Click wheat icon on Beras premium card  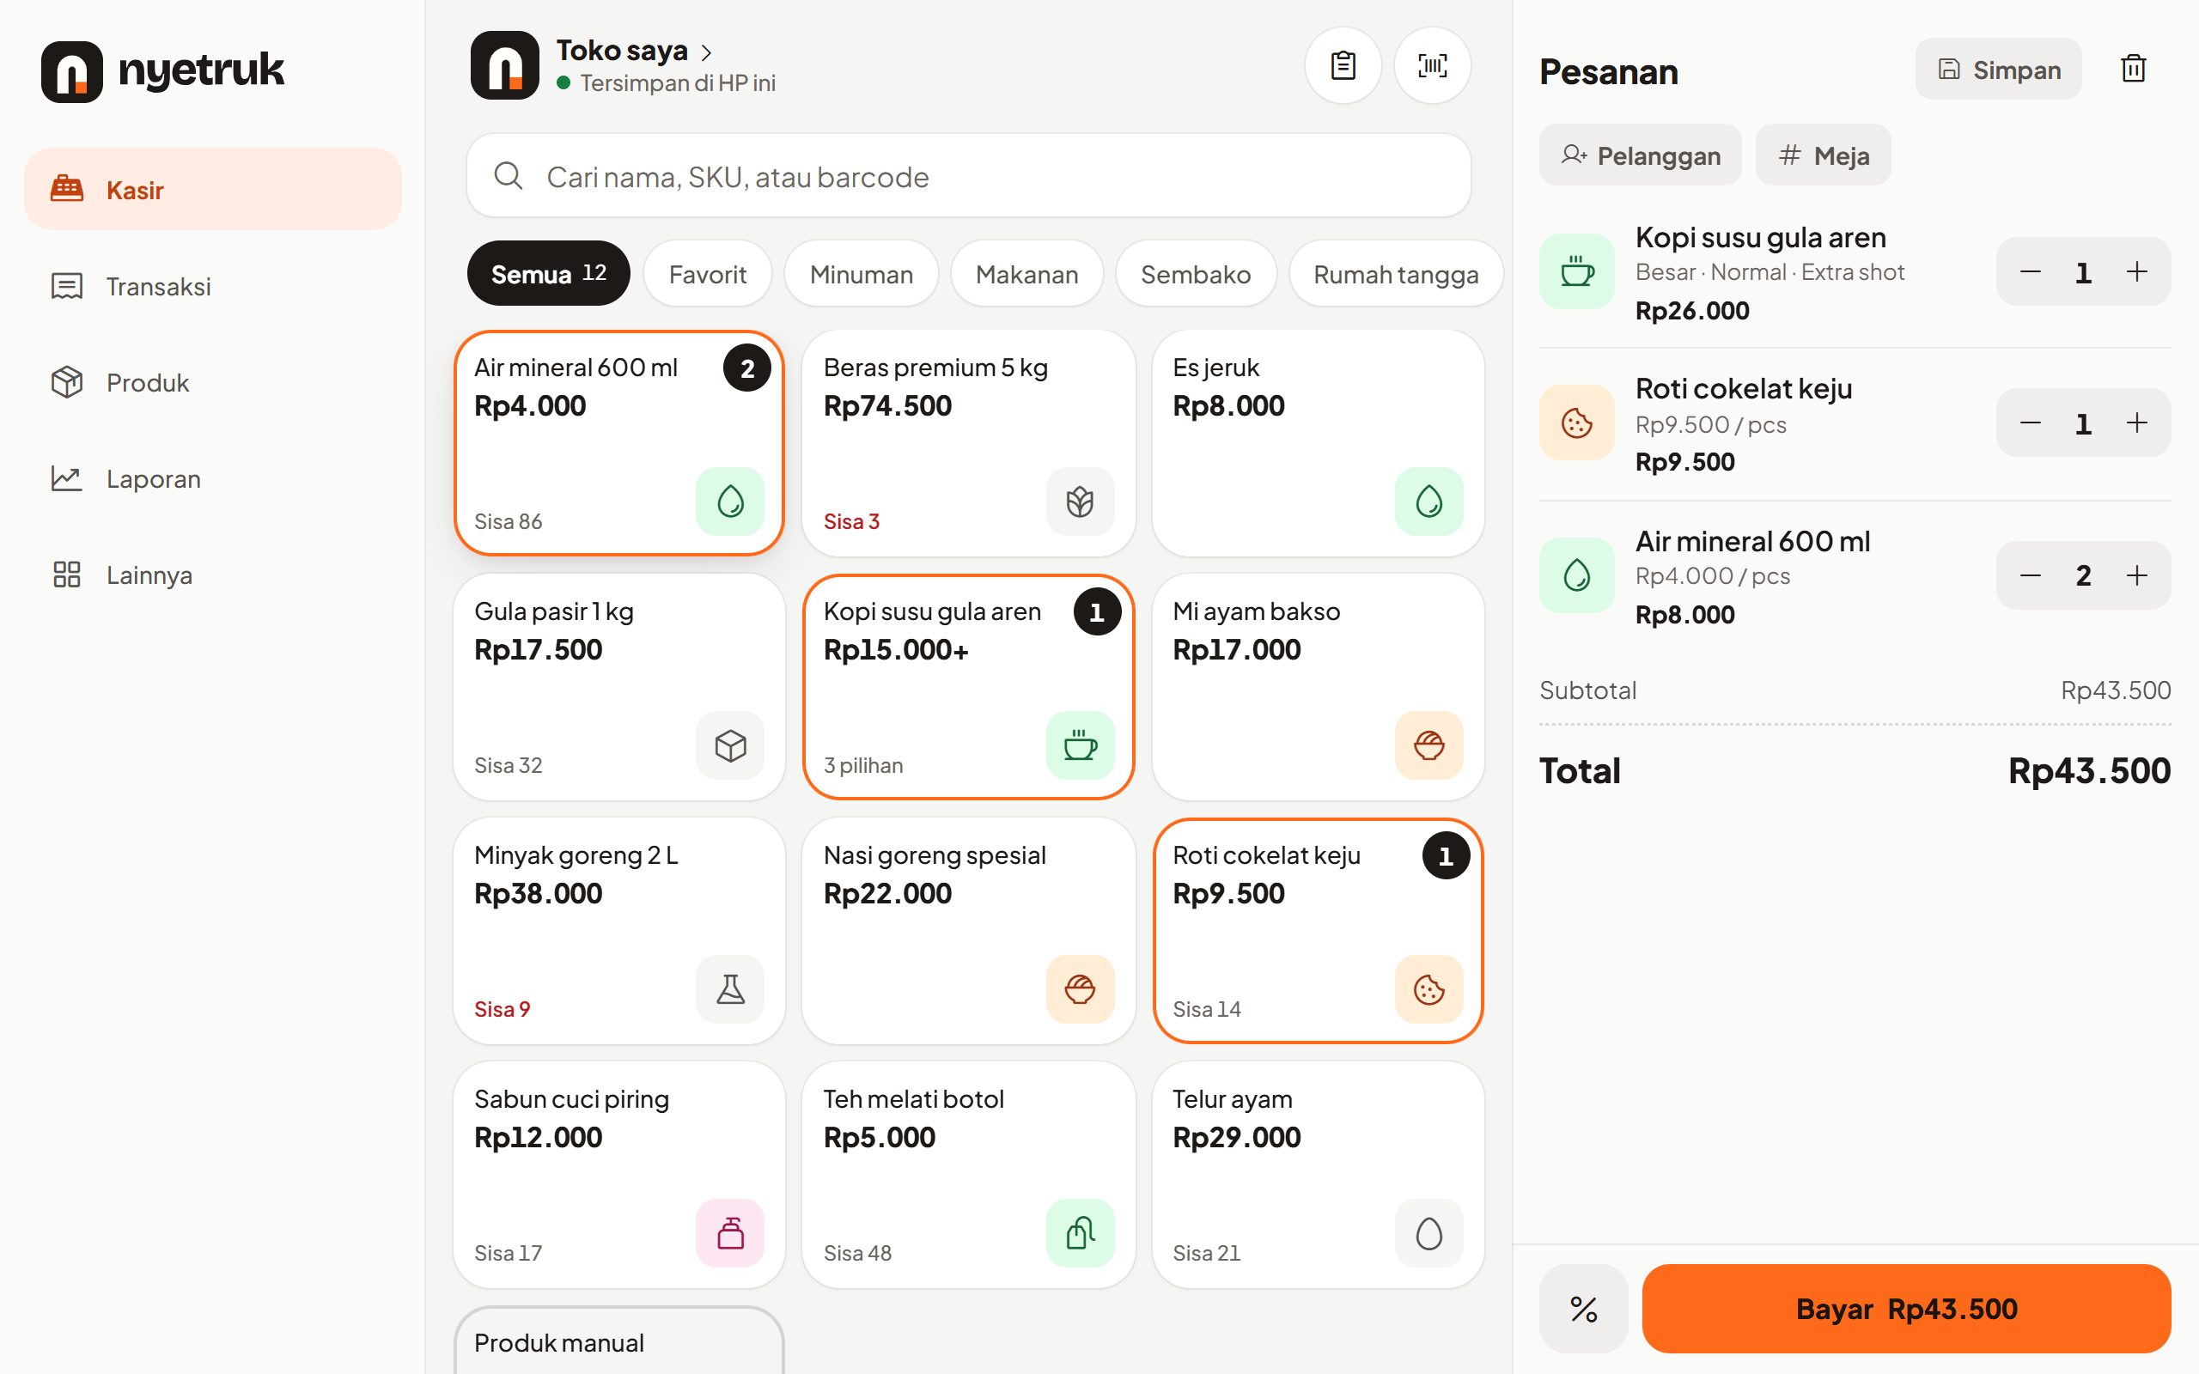pyautogui.click(x=1080, y=502)
